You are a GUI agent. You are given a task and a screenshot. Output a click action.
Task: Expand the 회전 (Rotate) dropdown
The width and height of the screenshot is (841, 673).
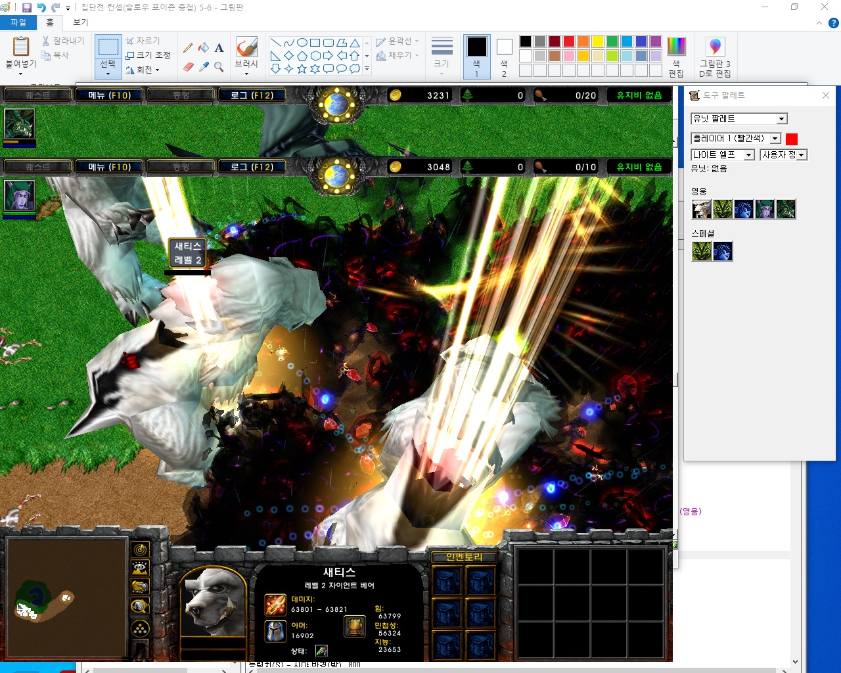(x=143, y=70)
